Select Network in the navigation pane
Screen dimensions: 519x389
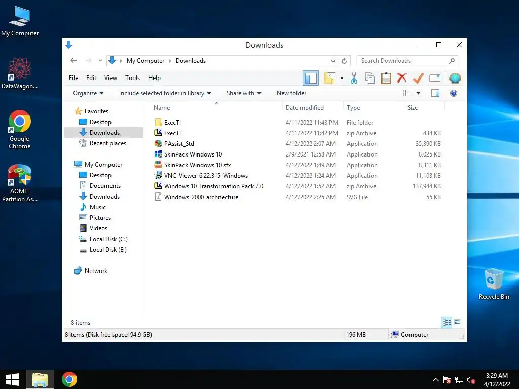(96, 271)
